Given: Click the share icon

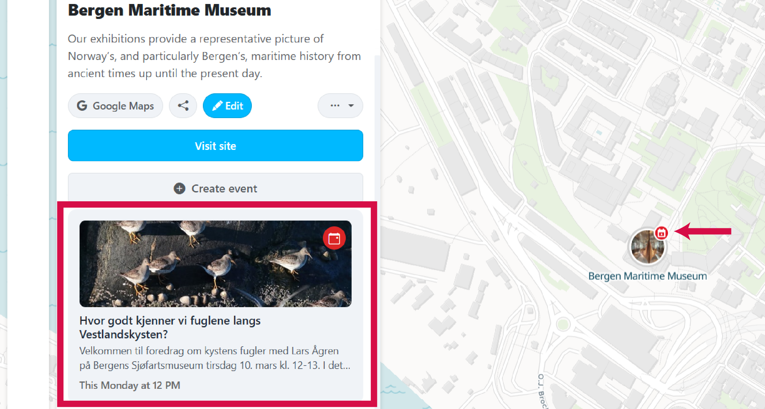Looking at the screenshot, I should (183, 106).
